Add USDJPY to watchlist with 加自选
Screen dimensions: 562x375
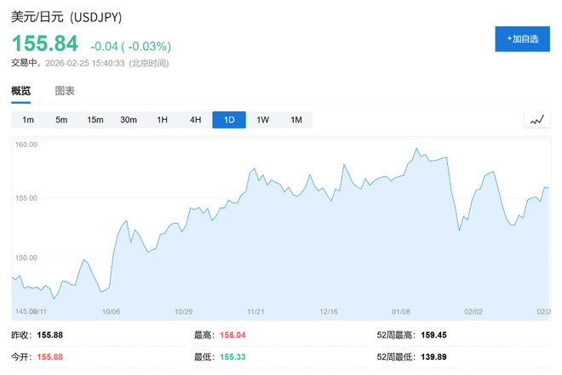point(522,39)
